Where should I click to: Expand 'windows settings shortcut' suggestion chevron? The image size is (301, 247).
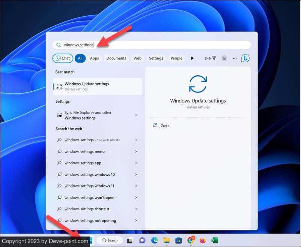coord(136,209)
